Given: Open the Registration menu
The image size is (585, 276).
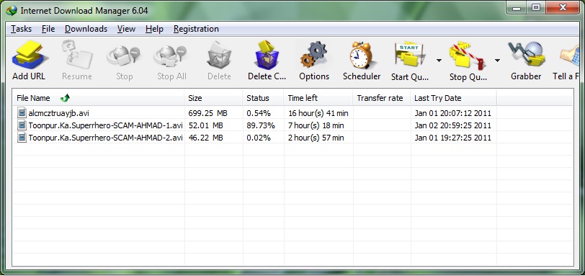Looking at the screenshot, I should (196, 29).
